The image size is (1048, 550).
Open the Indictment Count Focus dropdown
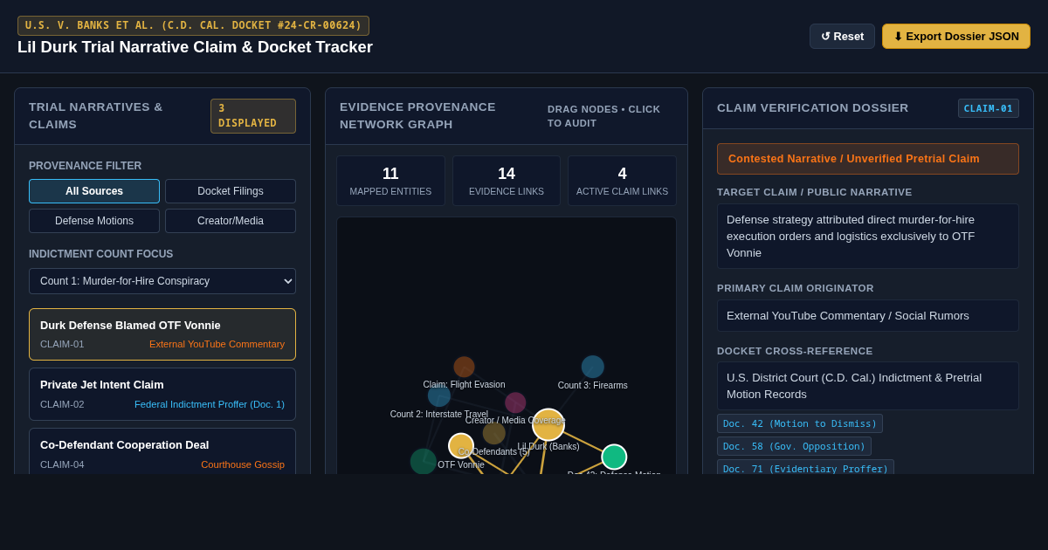(x=162, y=281)
